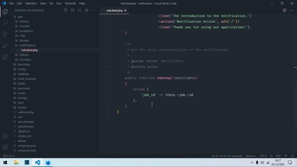The height and width of the screenshot is (167, 297).
Task: Open the Accounts menu icon
Action: click(x=5, y=136)
